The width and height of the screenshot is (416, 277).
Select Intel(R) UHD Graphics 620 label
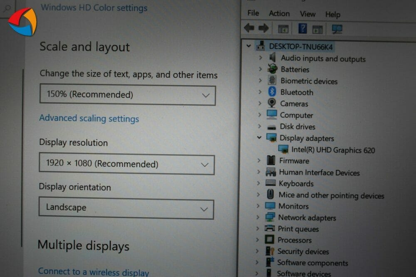333,150
